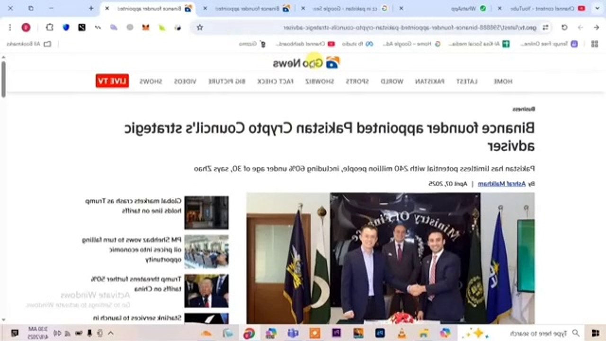Image resolution: width=606 pixels, height=341 pixels.
Task: Open the FACT CHECK section
Action: [275, 81]
